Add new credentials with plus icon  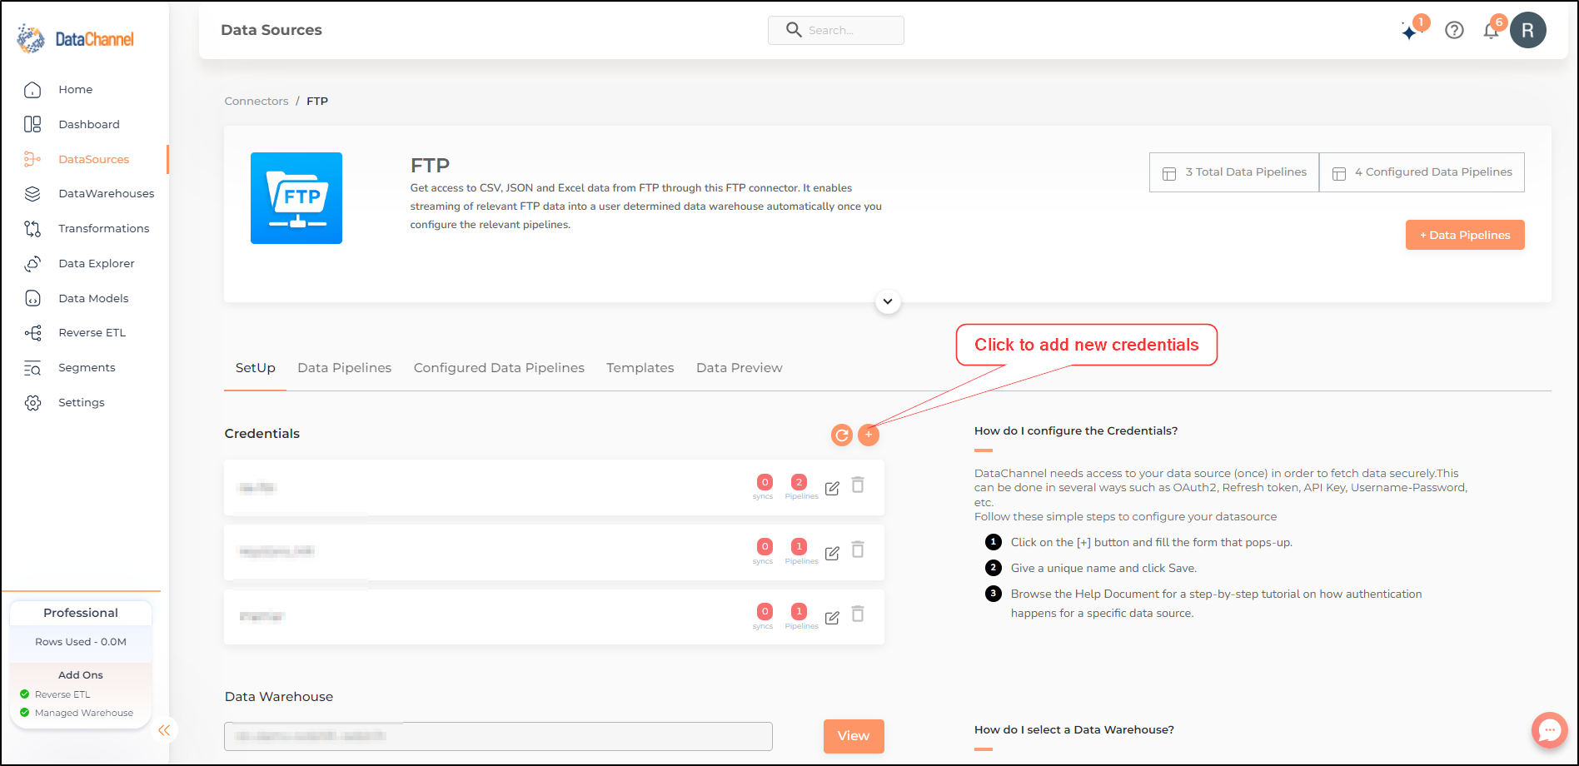click(869, 435)
